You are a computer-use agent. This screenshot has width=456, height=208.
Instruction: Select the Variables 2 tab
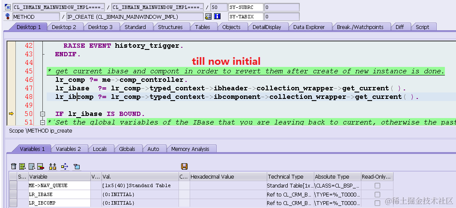pyautogui.click(x=69, y=149)
